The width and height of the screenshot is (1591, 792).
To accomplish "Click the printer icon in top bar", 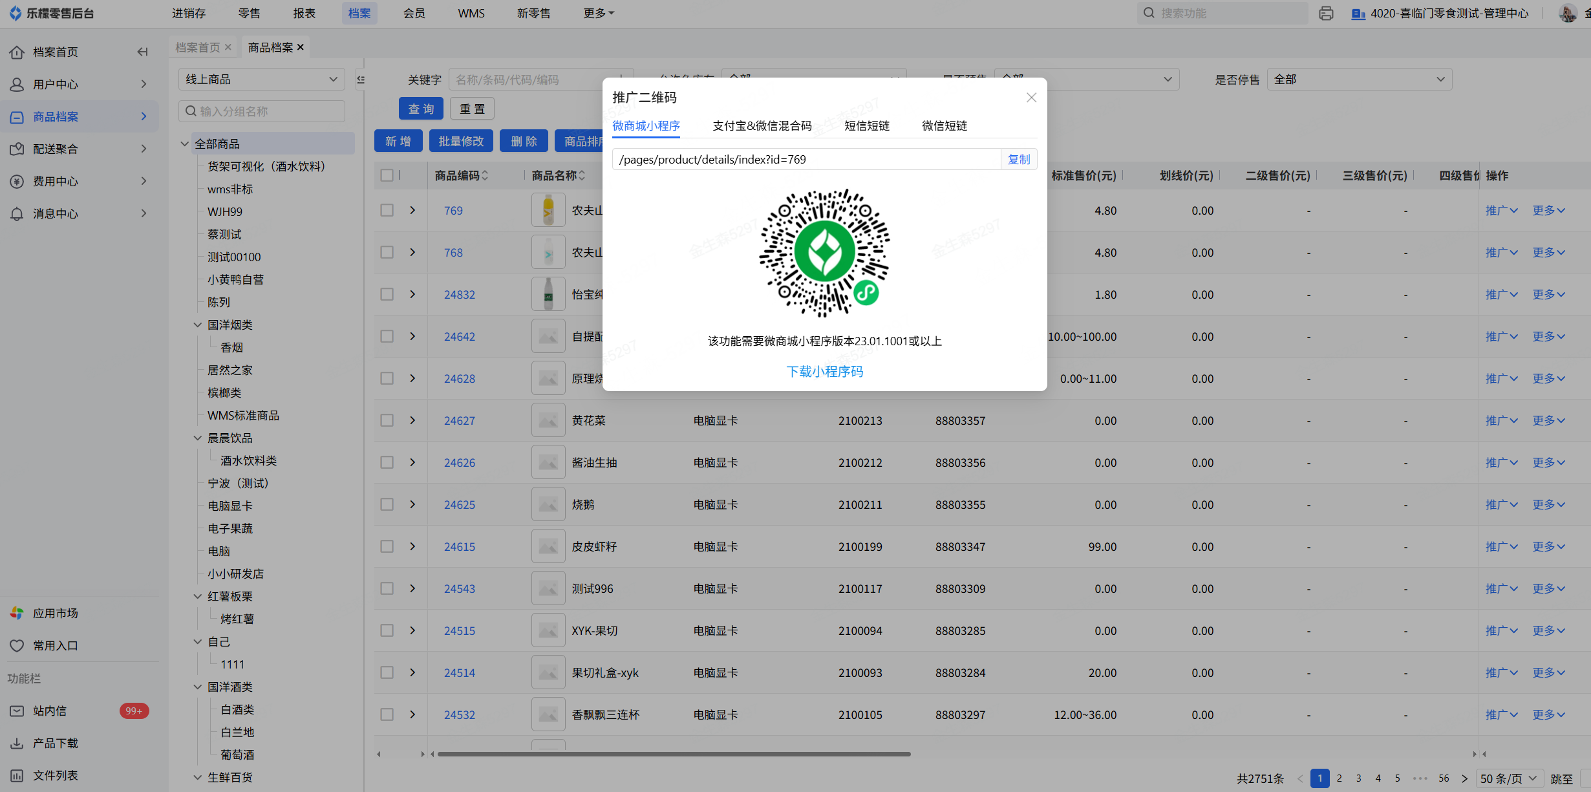I will point(1326,14).
